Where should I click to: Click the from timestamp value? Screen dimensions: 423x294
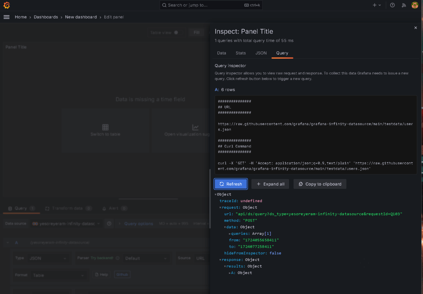[x=261, y=240]
